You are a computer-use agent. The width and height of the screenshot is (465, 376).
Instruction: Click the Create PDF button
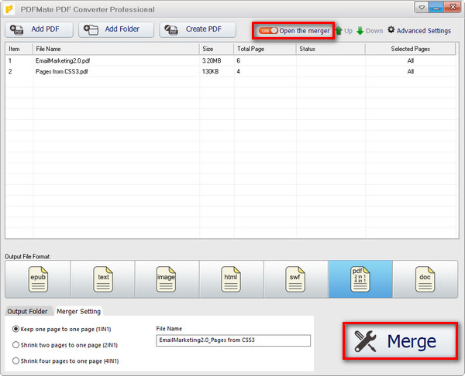(x=198, y=29)
